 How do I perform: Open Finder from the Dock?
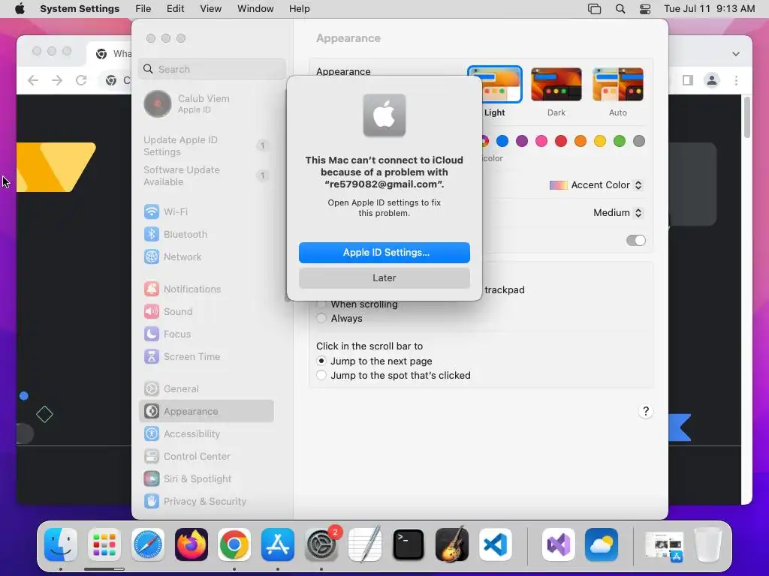[61, 544]
